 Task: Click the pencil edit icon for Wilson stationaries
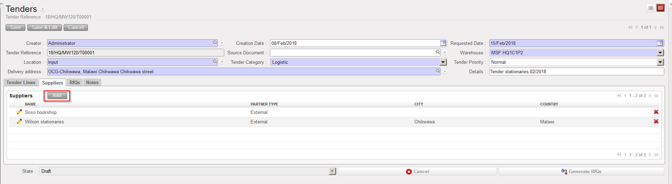point(19,122)
